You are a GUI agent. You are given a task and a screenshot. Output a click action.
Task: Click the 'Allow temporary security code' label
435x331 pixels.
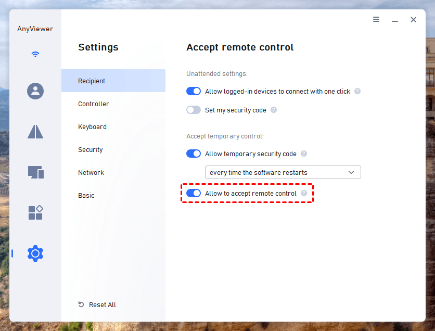[x=250, y=154]
